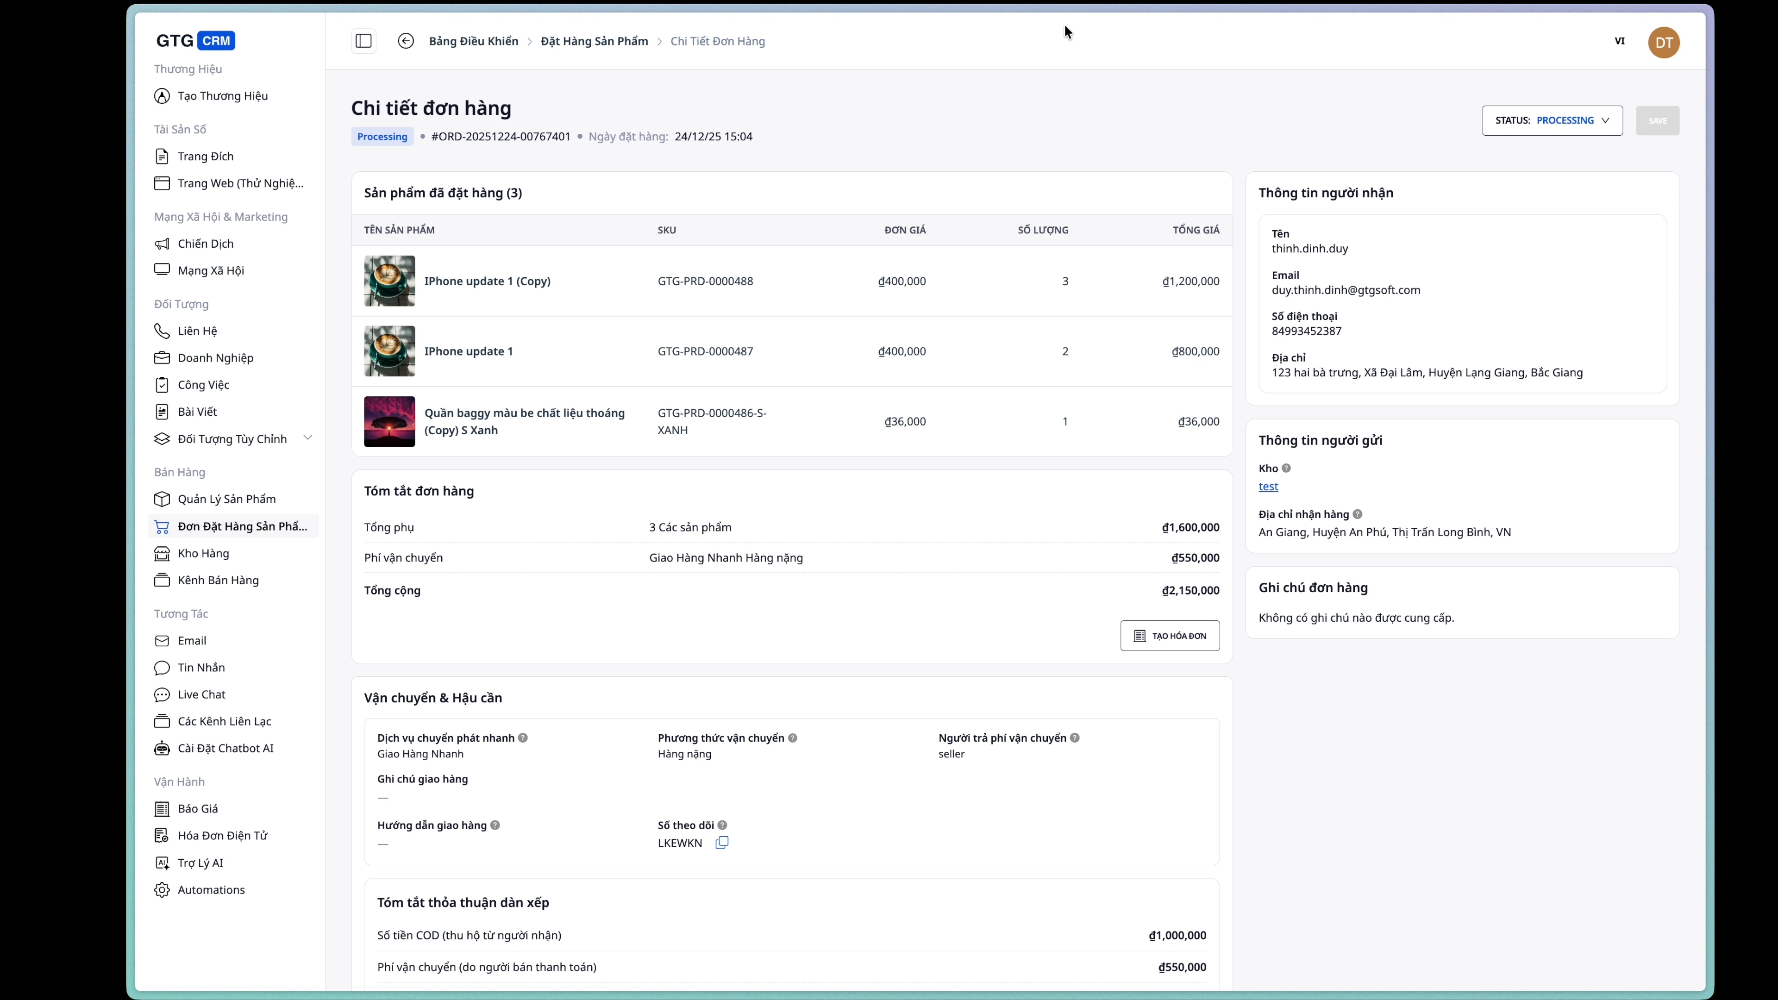
Task: Open the test warehouse link
Action: coord(1269,487)
